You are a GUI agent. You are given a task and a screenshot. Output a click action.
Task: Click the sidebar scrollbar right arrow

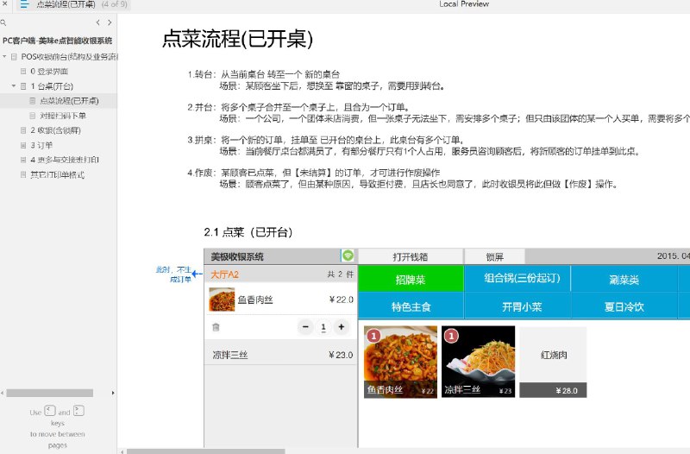pos(113,393)
